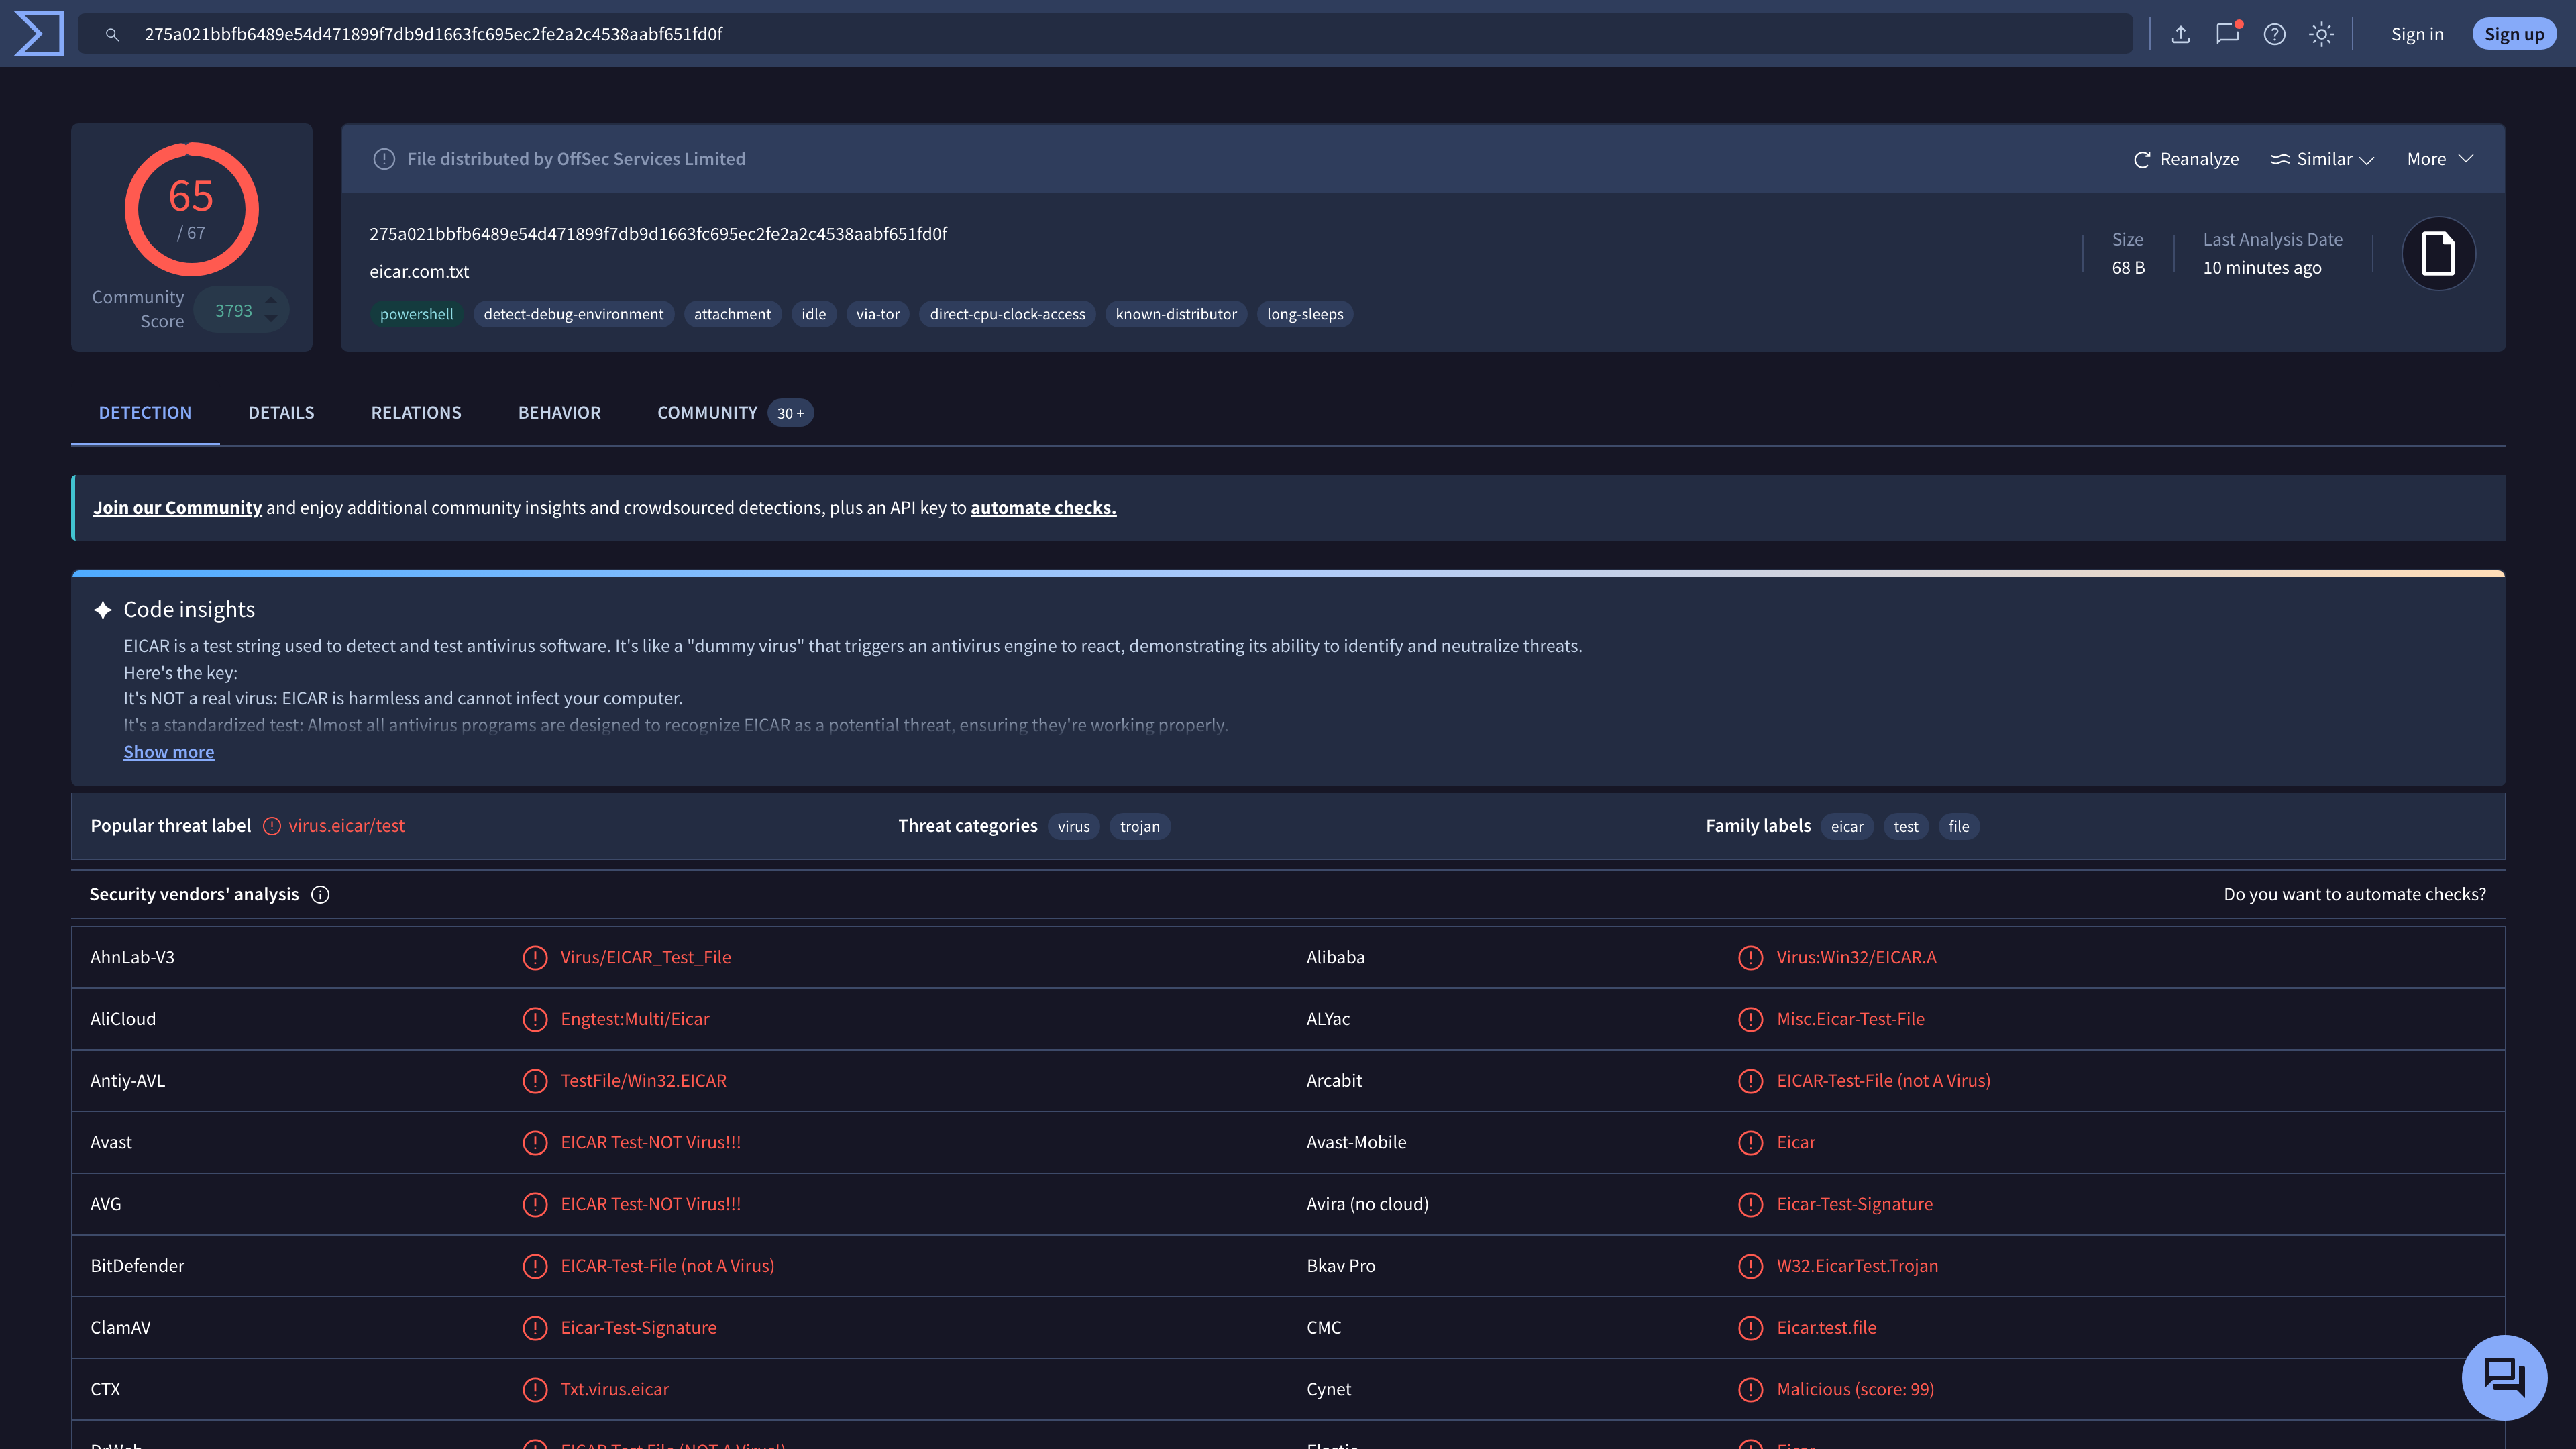
Task: Click alert icon beside virus.eicar/test label
Action: 272,826
